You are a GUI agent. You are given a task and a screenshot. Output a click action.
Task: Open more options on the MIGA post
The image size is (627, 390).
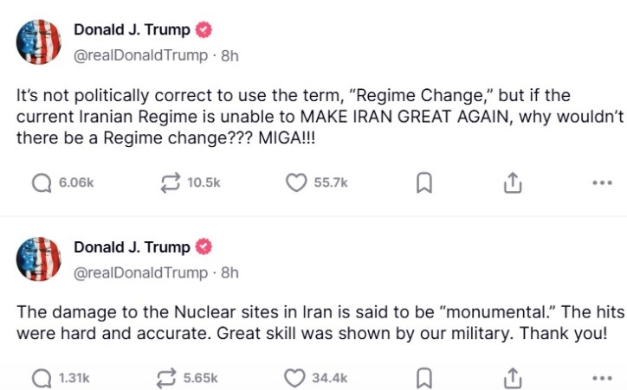(602, 182)
